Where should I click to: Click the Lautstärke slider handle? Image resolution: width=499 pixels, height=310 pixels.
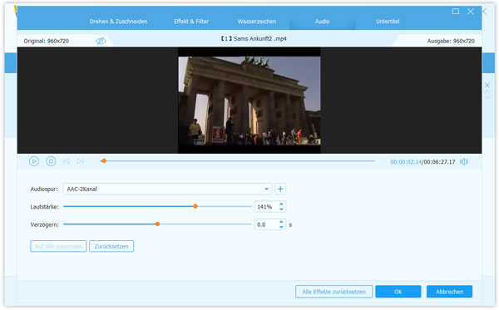click(x=195, y=206)
